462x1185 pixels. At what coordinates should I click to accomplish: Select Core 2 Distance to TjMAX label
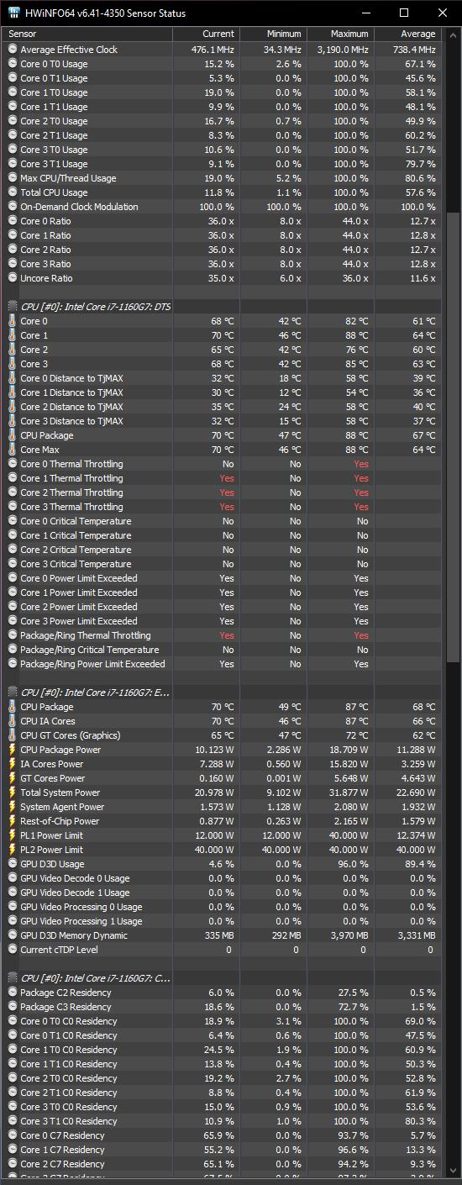[71, 407]
